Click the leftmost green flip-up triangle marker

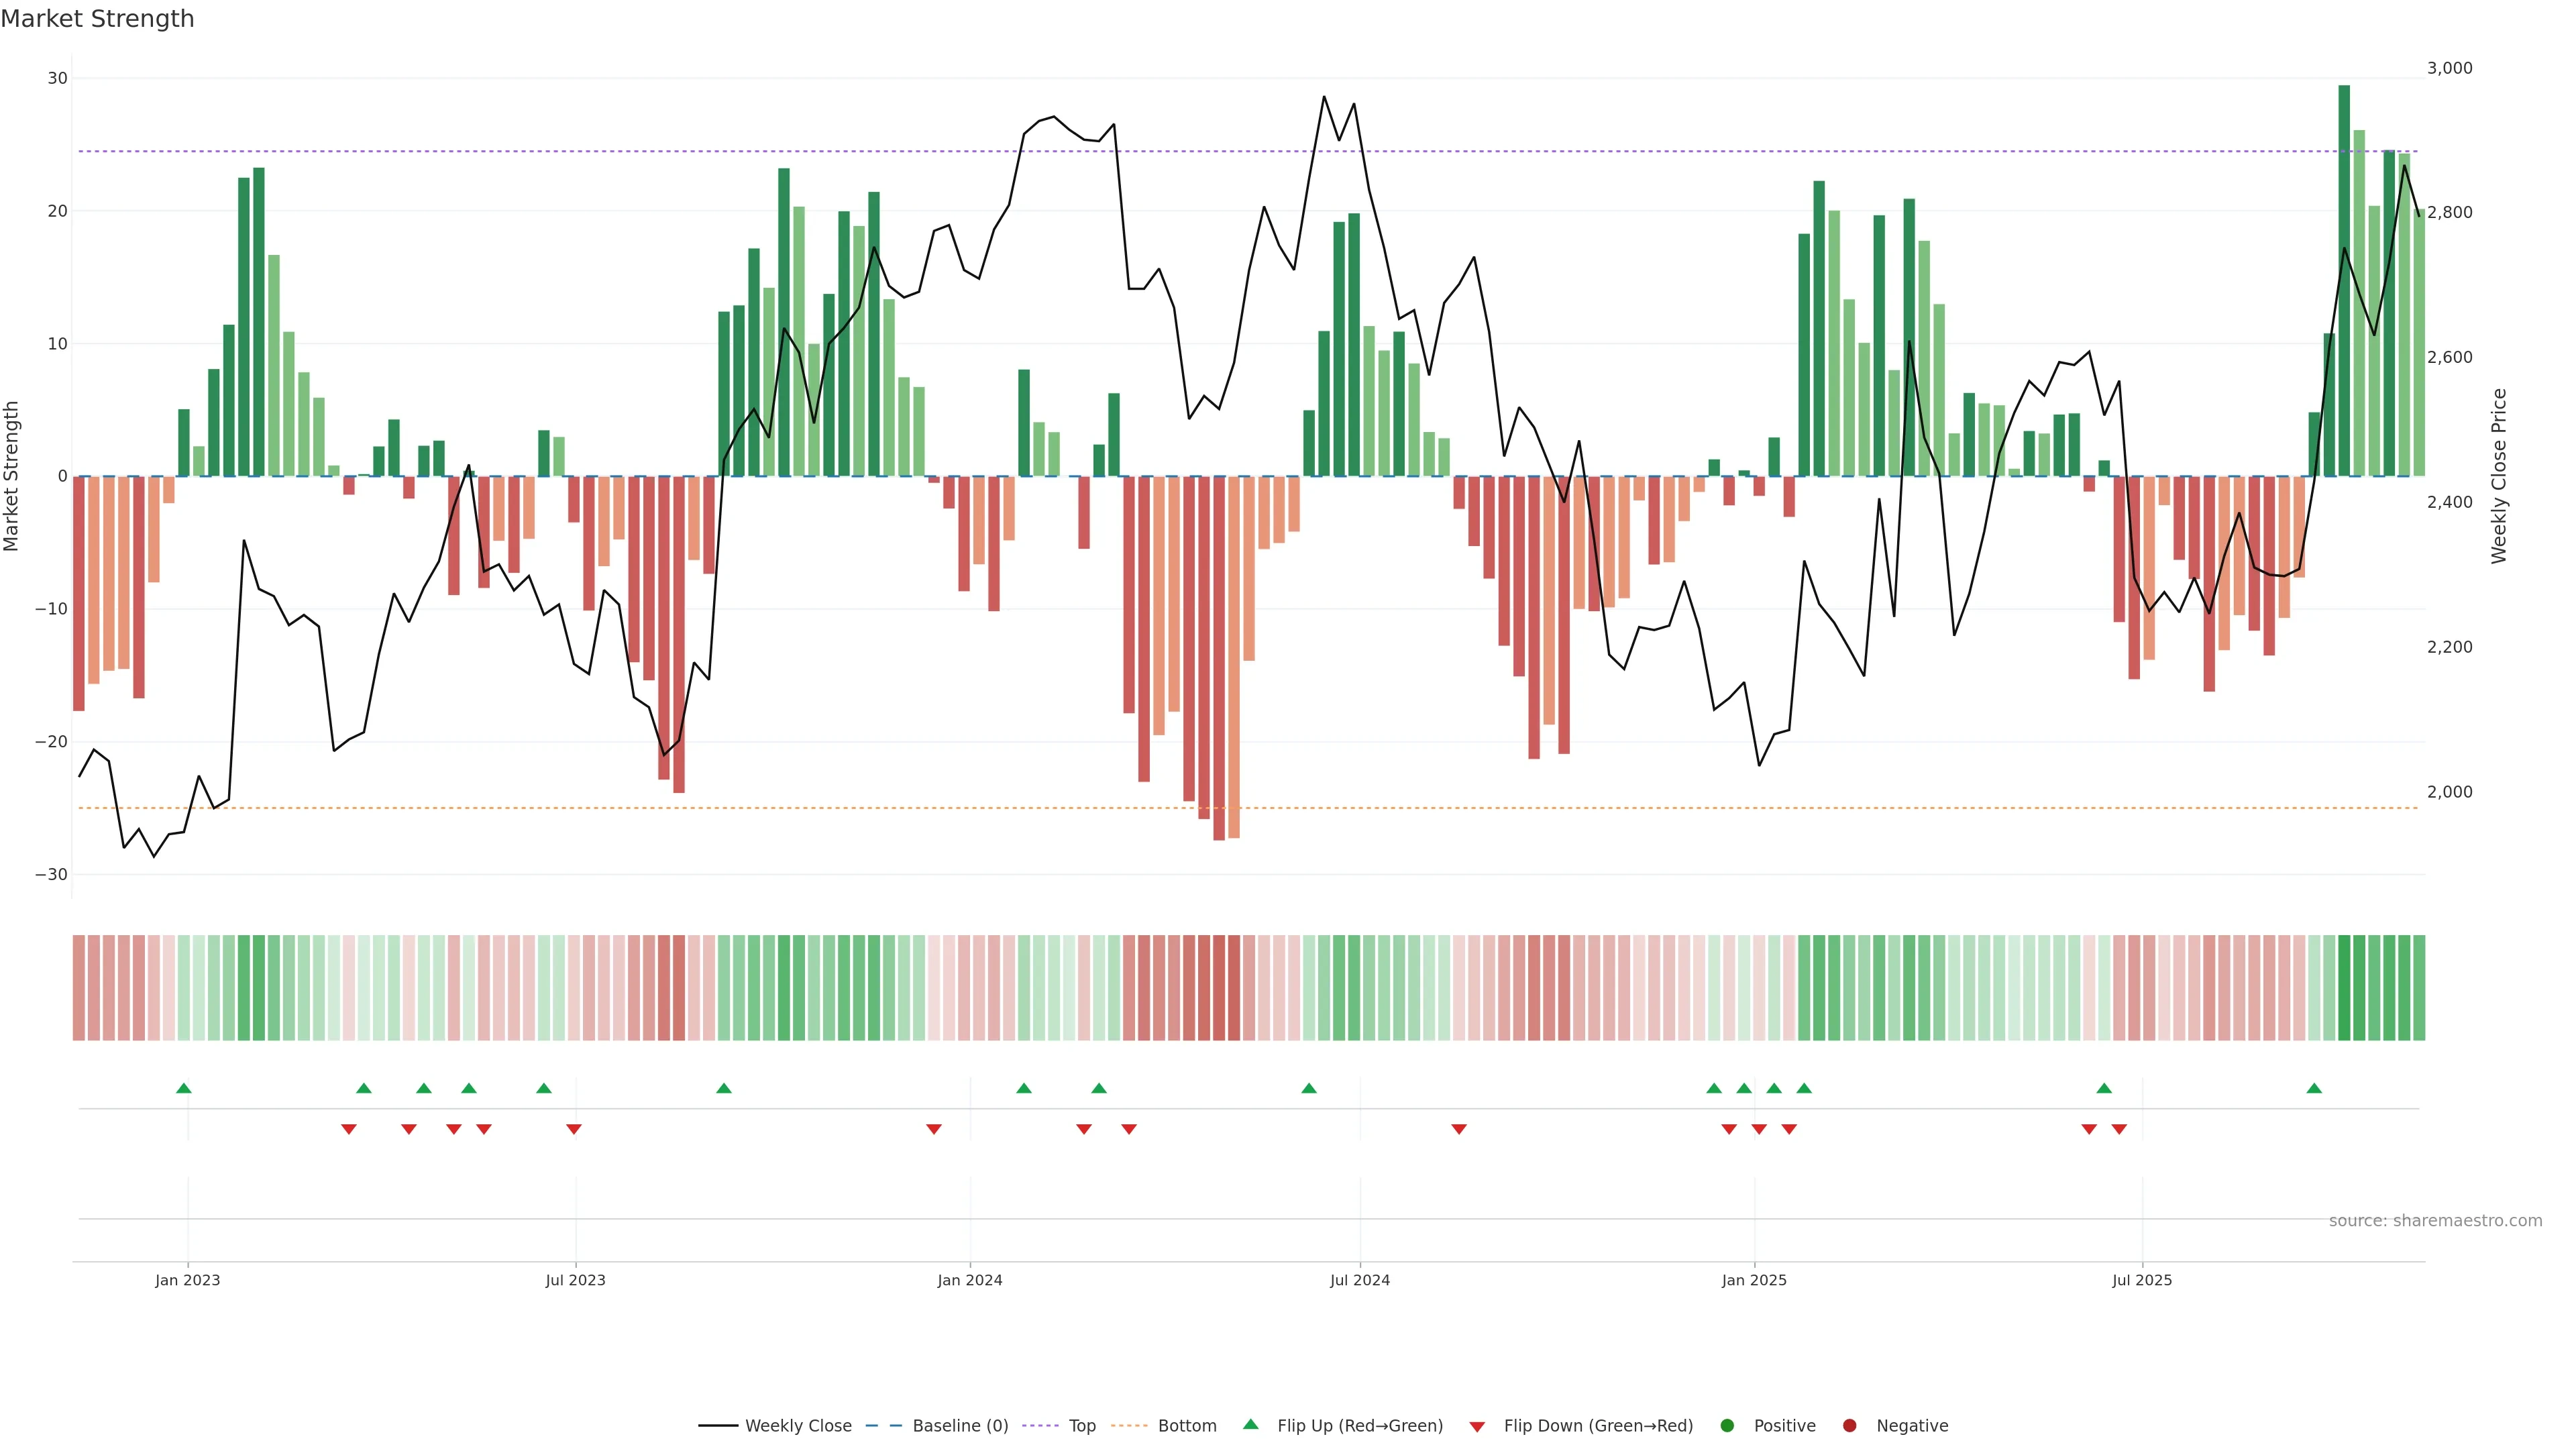point(183,1088)
